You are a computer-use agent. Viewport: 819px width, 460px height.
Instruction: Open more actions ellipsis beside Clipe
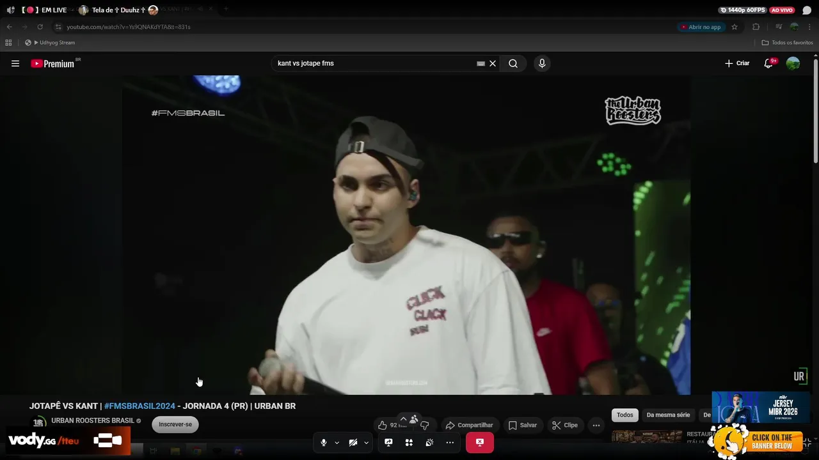tap(596, 425)
